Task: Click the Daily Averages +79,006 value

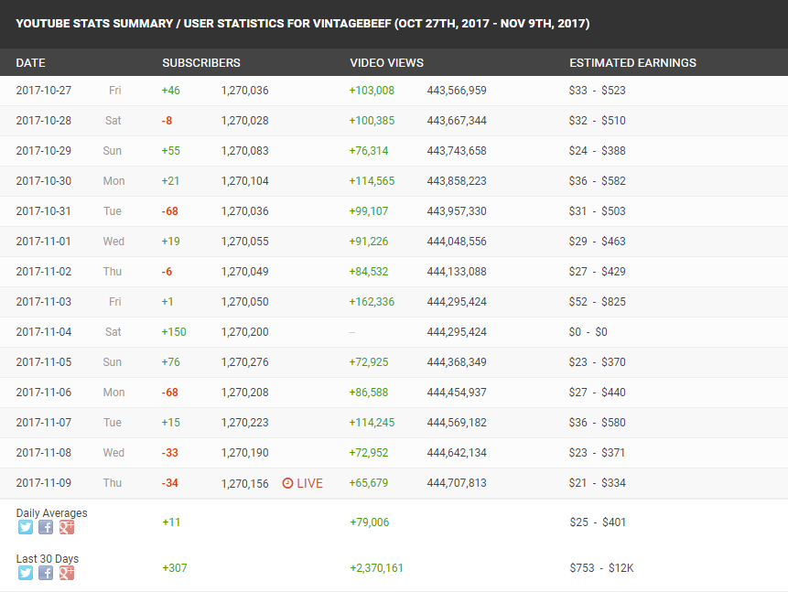Action: tap(370, 522)
